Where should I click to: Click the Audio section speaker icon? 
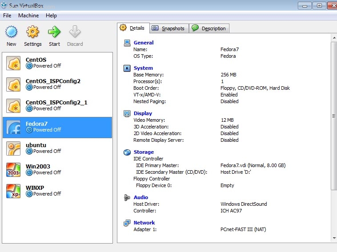tap(127, 197)
